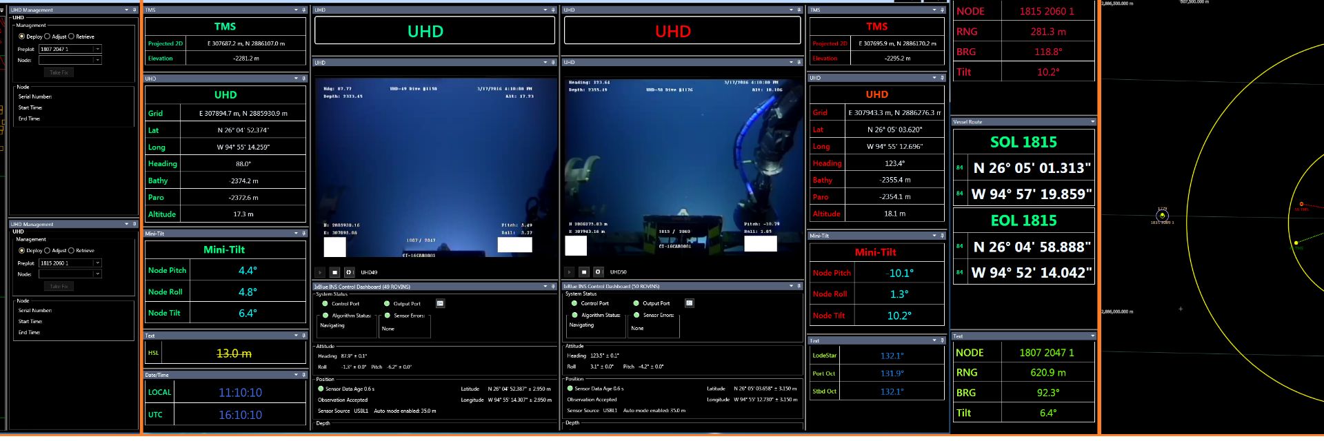Viewport: 1324px width, 441px height.
Task: Pin the green UHD title panel
Action: pyautogui.click(x=553, y=10)
